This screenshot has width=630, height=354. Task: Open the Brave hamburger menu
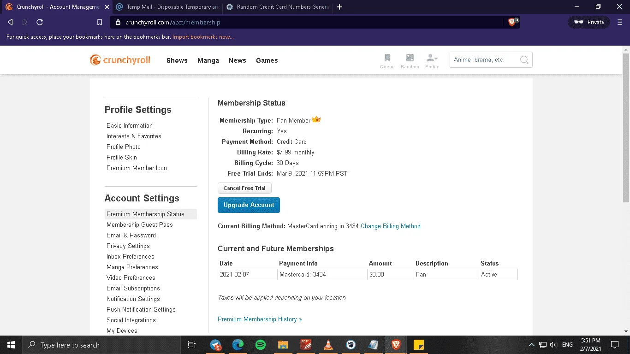[619, 22]
